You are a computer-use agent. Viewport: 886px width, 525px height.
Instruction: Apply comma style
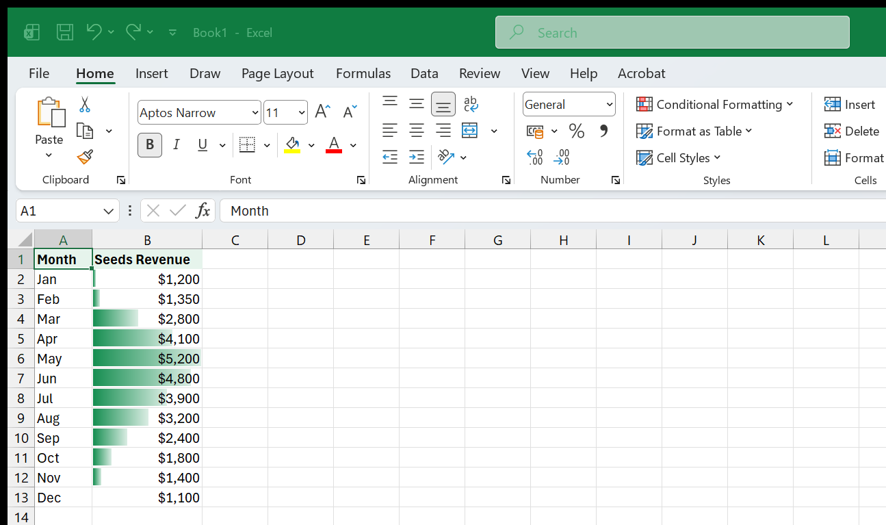[x=603, y=131]
